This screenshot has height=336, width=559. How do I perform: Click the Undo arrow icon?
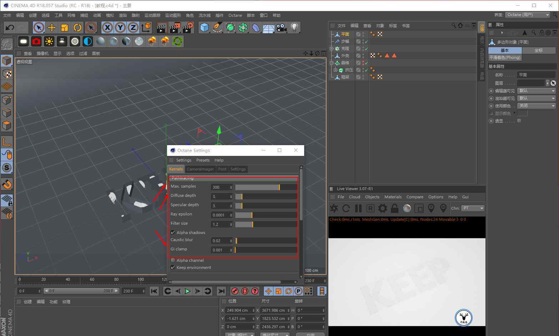[x=10, y=27]
